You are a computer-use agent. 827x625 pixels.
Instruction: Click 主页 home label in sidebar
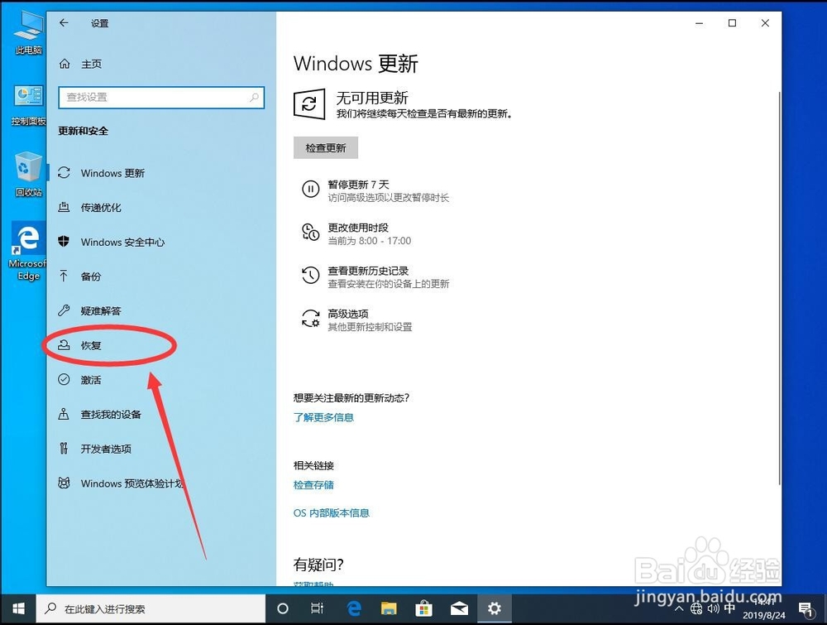(x=91, y=64)
